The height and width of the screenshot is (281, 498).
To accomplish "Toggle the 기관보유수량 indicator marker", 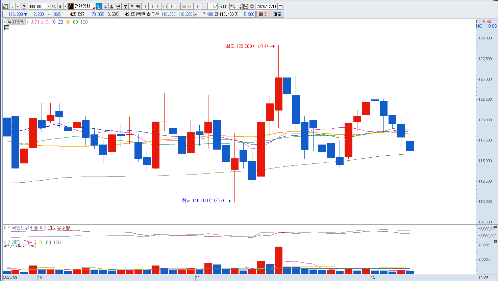I will pos(41,228).
